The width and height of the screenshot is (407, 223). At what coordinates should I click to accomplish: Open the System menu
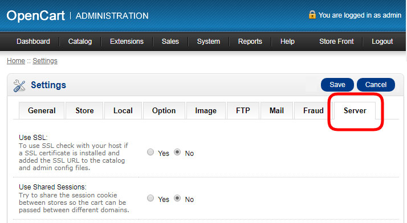[x=209, y=42]
